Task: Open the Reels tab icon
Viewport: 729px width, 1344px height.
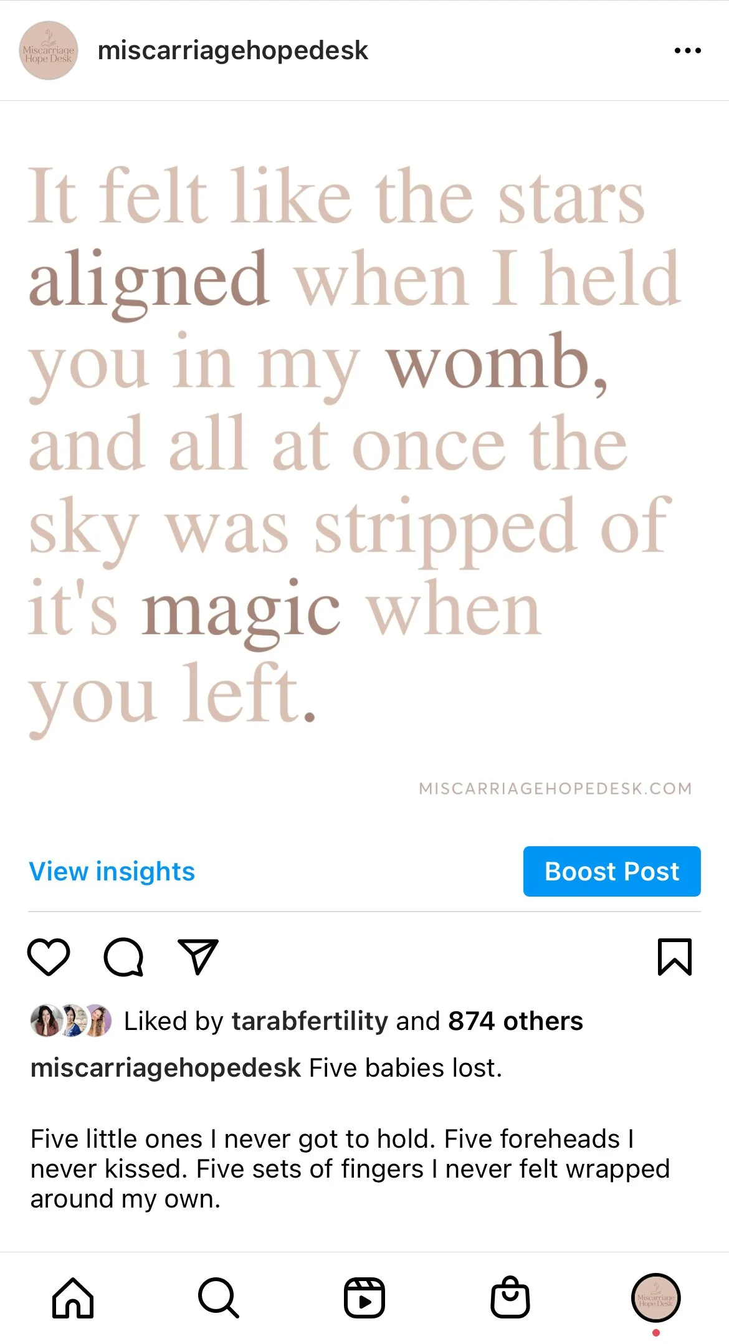Action: click(x=364, y=1298)
